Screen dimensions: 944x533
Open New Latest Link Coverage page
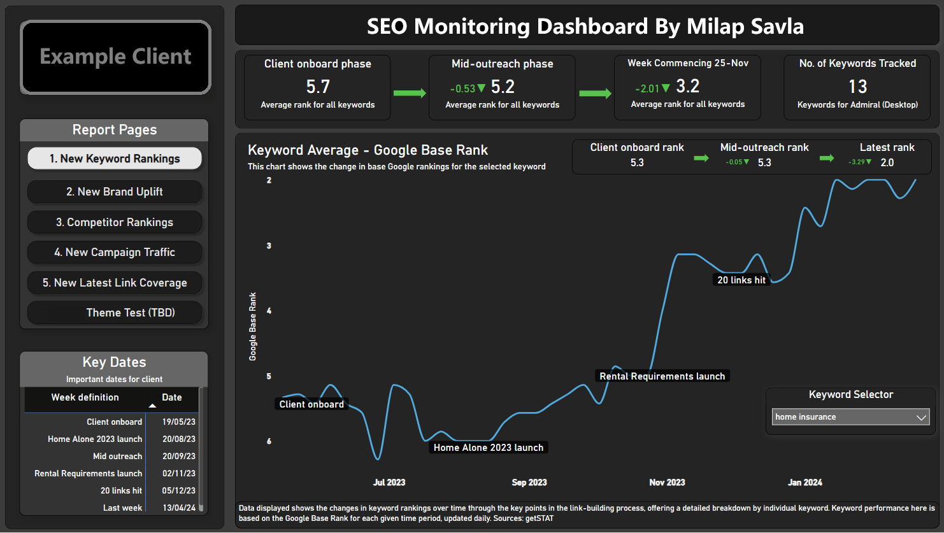[115, 283]
